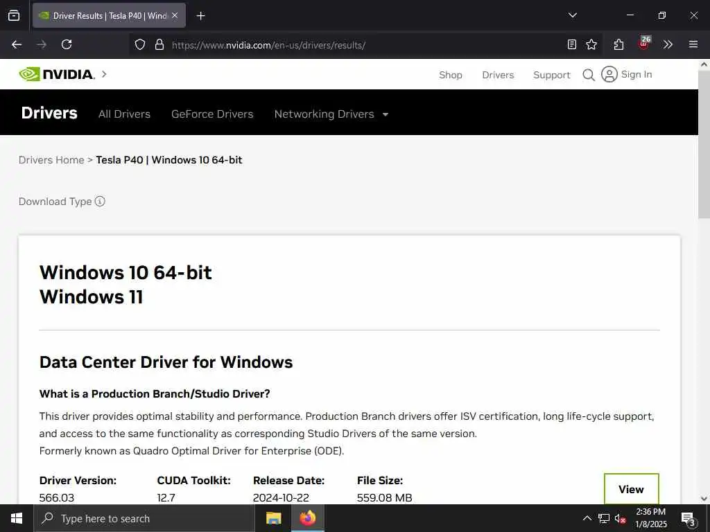
Task: Open Drivers in top navigation
Action: [498, 75]
